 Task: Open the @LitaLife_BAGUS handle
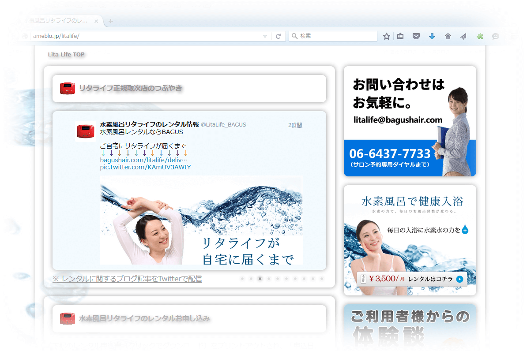click(223, 125)
